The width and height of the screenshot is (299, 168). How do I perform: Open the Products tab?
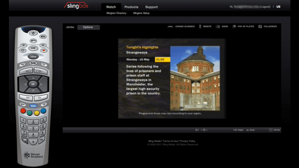pyautogui.click(x=131, y=7)
